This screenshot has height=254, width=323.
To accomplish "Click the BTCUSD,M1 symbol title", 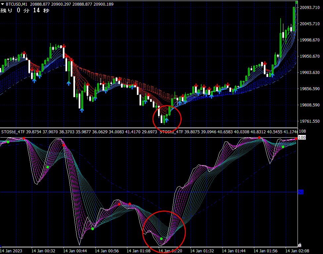I will tap(17, 4).
